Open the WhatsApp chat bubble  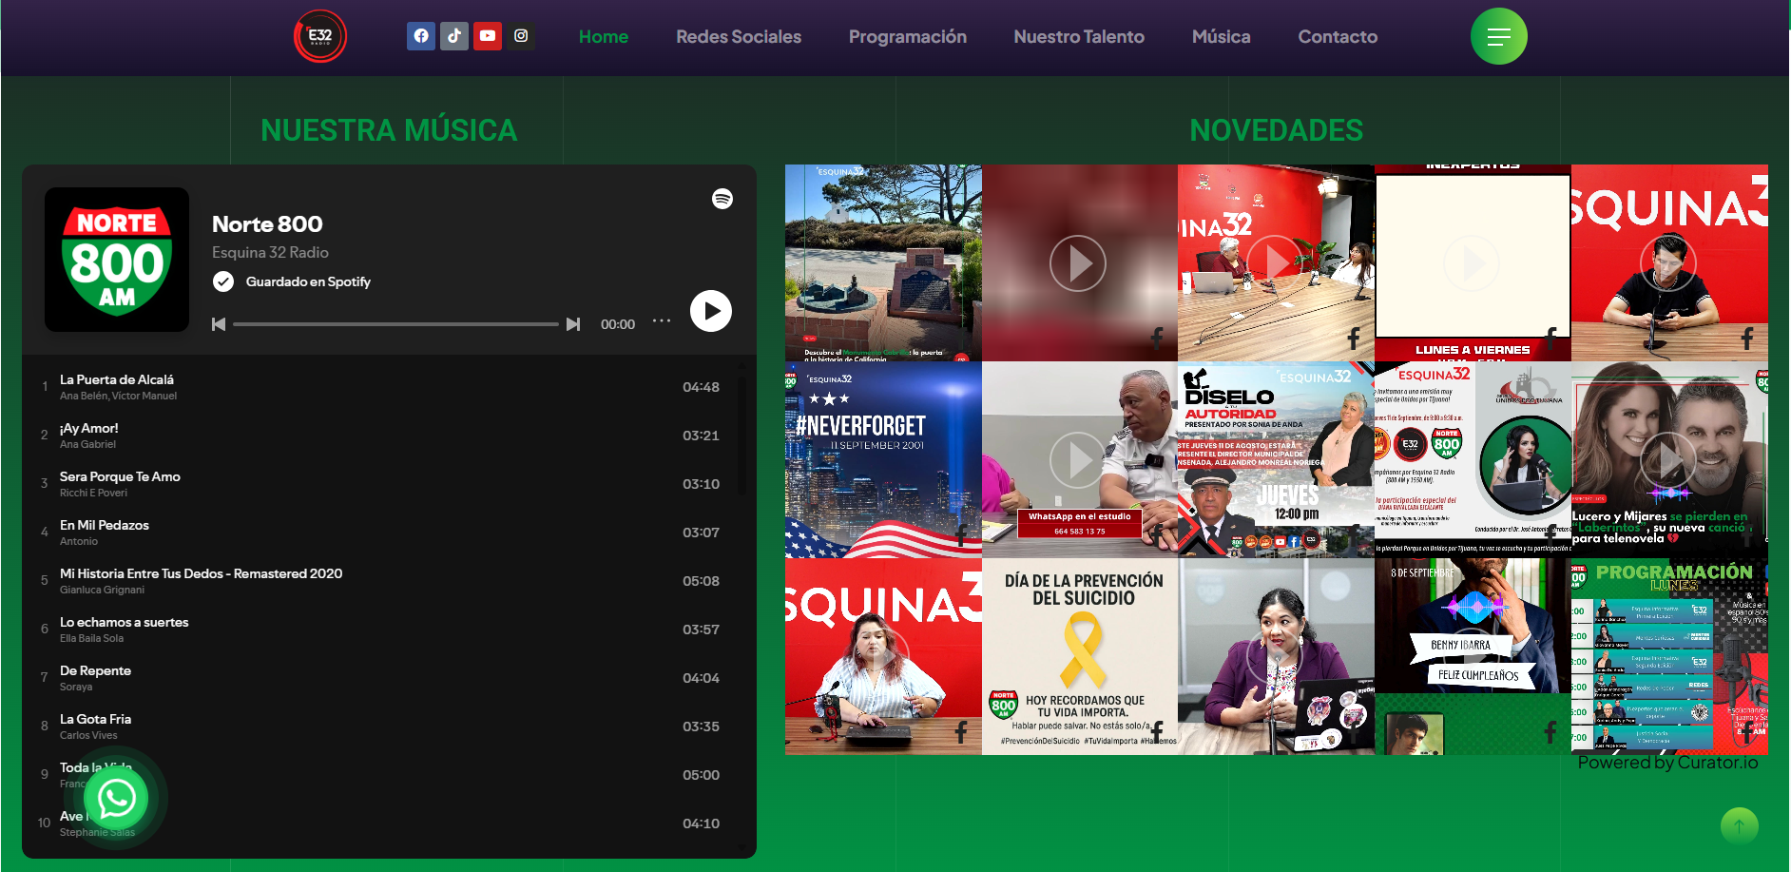(117, 799)
